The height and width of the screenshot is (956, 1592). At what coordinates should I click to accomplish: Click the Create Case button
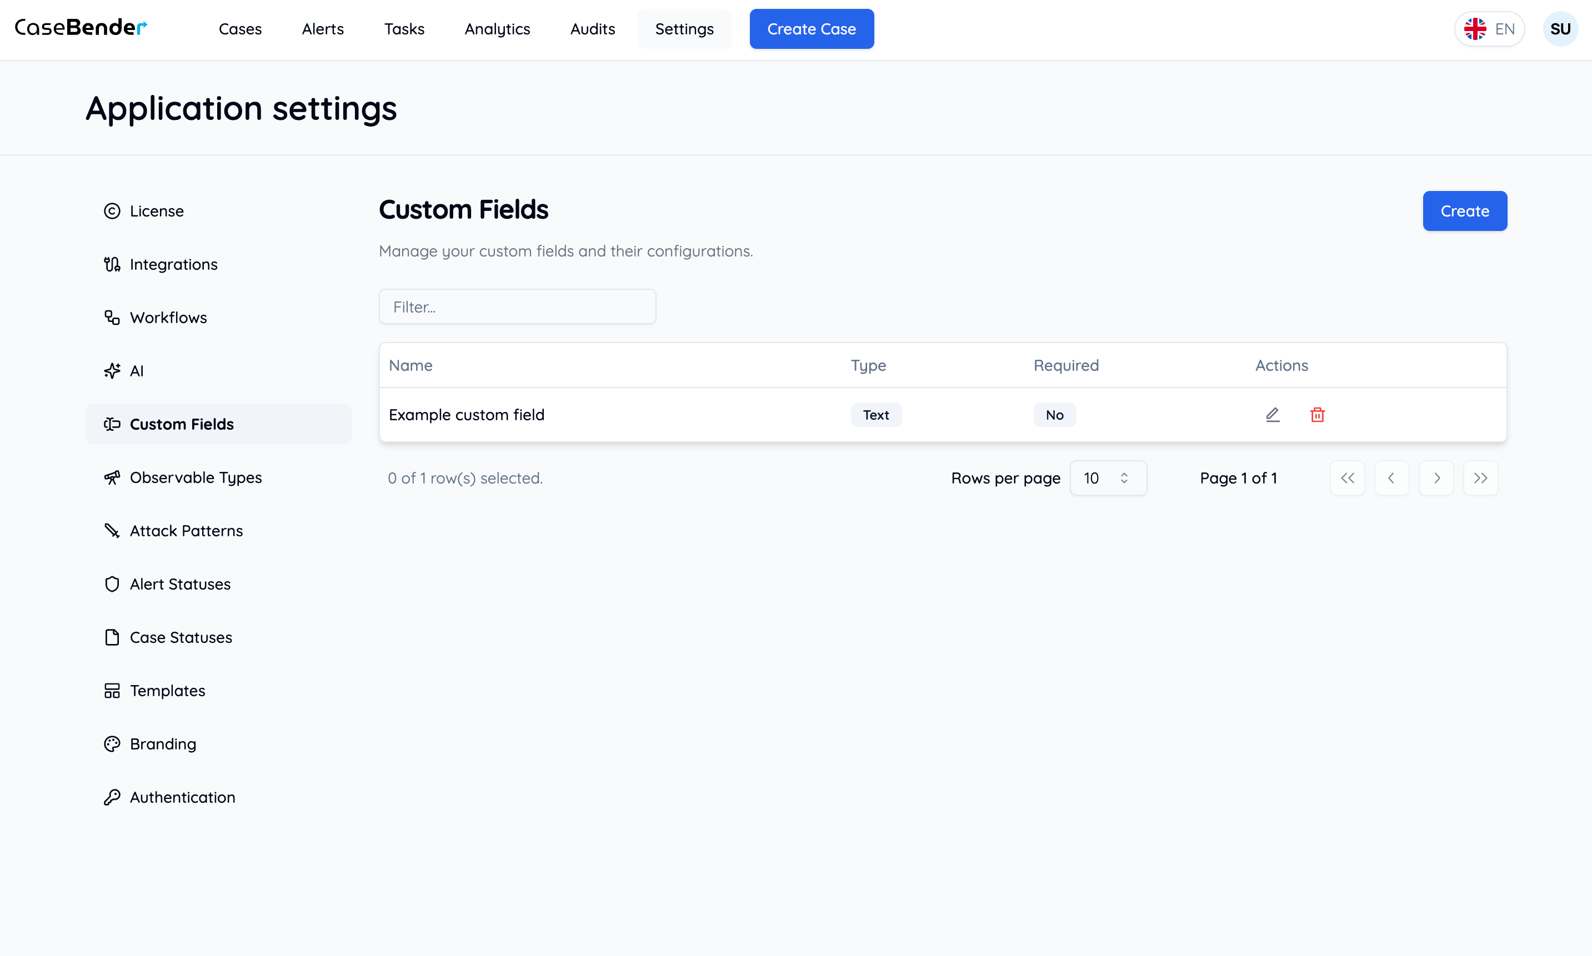tap(812, 29)
